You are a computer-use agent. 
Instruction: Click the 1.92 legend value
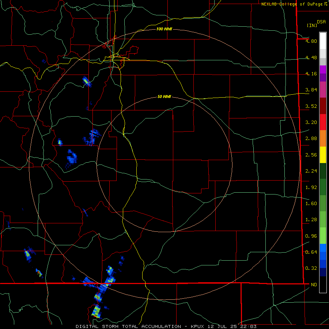[x=311, y=188]
